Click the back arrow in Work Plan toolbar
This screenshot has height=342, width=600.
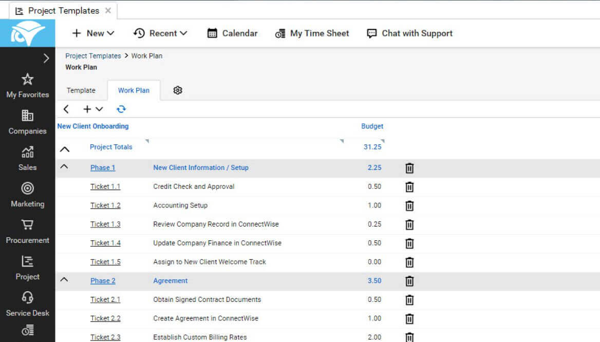coord(66,109)
